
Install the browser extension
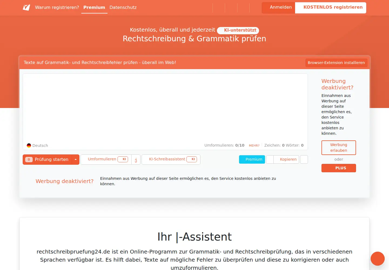click(336, 63)
